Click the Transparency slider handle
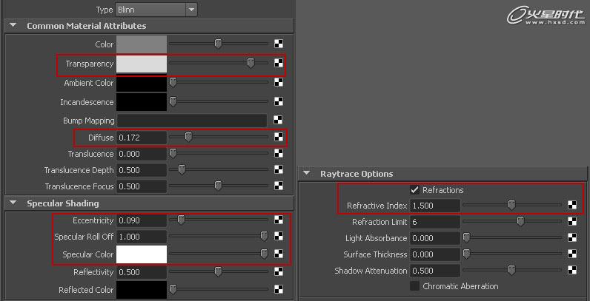 tap(251, 63)
